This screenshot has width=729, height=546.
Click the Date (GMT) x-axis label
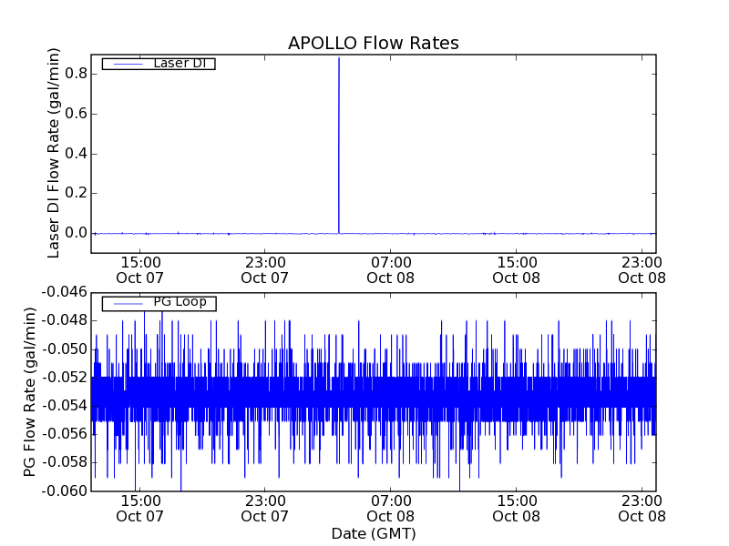pyautogui.click(x=373, y=533)
